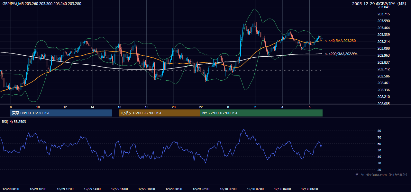The height and width of the screenshot is (192, 411).
Task: Click the 202.461 price axis label
Action: click(383, 83)
